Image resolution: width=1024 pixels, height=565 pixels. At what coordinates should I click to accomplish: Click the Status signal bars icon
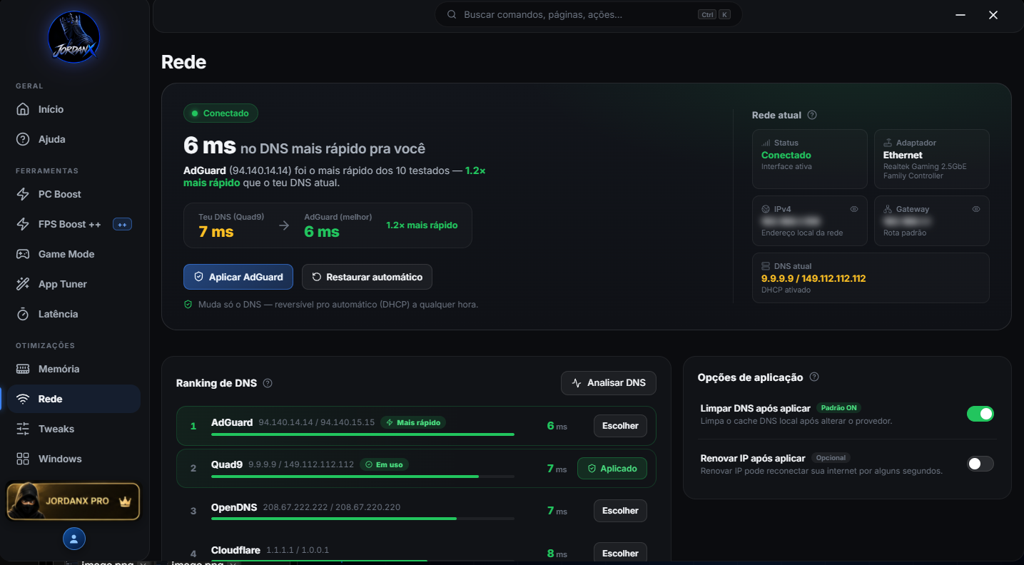pos(766,143)
